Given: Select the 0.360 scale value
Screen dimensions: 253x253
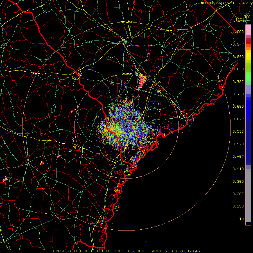Looking at the screenshot, I should (x=238, y=182).
